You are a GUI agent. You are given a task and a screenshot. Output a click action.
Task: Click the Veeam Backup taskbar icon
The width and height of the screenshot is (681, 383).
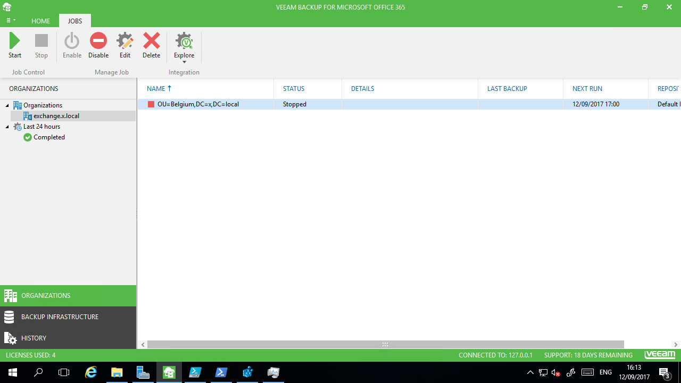169,372
